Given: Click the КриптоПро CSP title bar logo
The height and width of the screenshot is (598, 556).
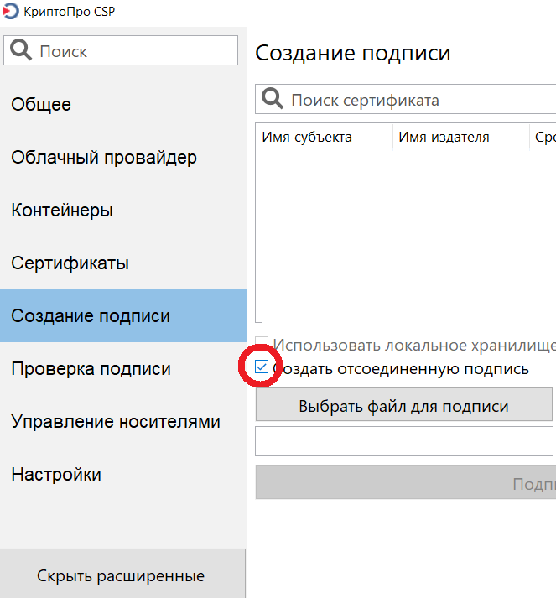Looking at the screenshot, I should (x=12, y=13).
